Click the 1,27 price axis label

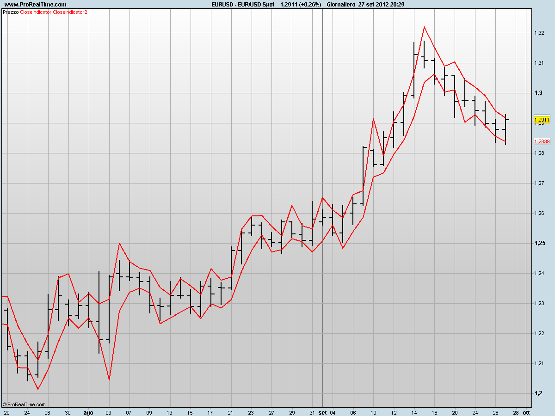(539, 183)
